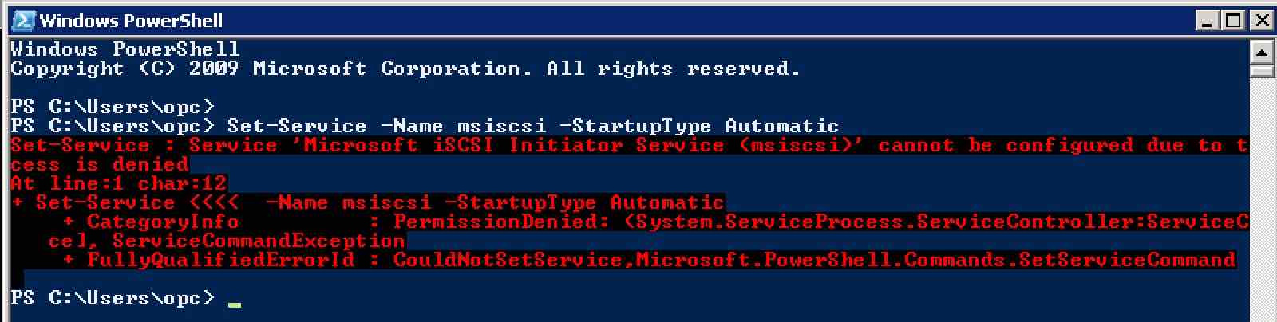Screen dimensions: 1277x322
Task: Click the "At line:1 char:12" text
Action: 119,183
